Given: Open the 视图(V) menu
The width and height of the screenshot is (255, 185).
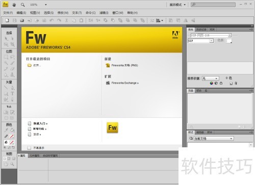Looking at the screenshot, I should pyautogui.click(x=35, y=13).
